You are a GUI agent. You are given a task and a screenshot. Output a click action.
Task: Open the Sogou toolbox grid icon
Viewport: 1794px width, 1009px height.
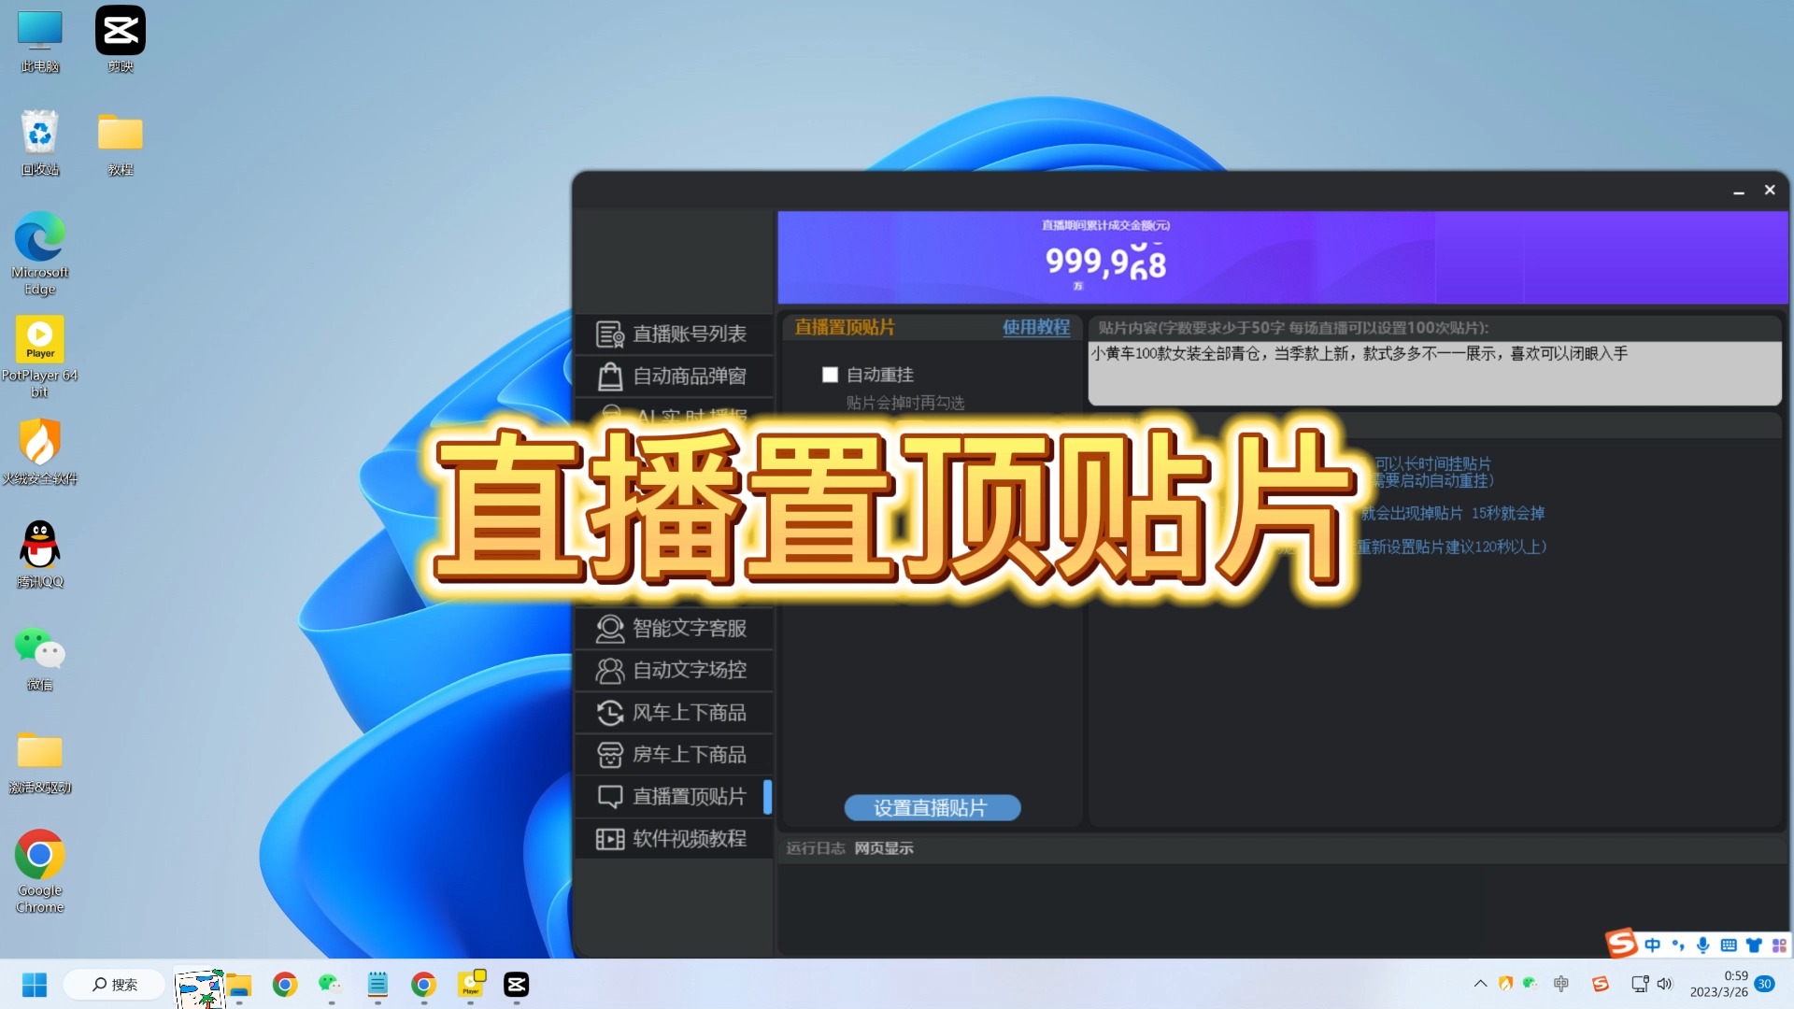(1779, 945)
